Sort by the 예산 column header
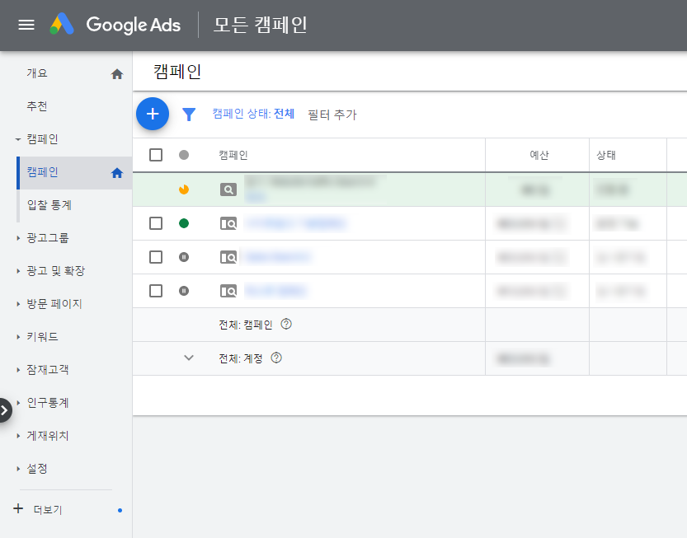 539,155
